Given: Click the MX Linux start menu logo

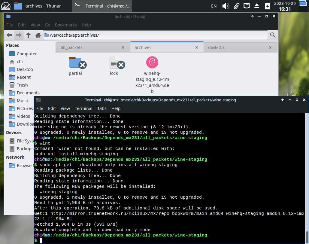Looking at the screenshot, I should click(x=6, y=6).
